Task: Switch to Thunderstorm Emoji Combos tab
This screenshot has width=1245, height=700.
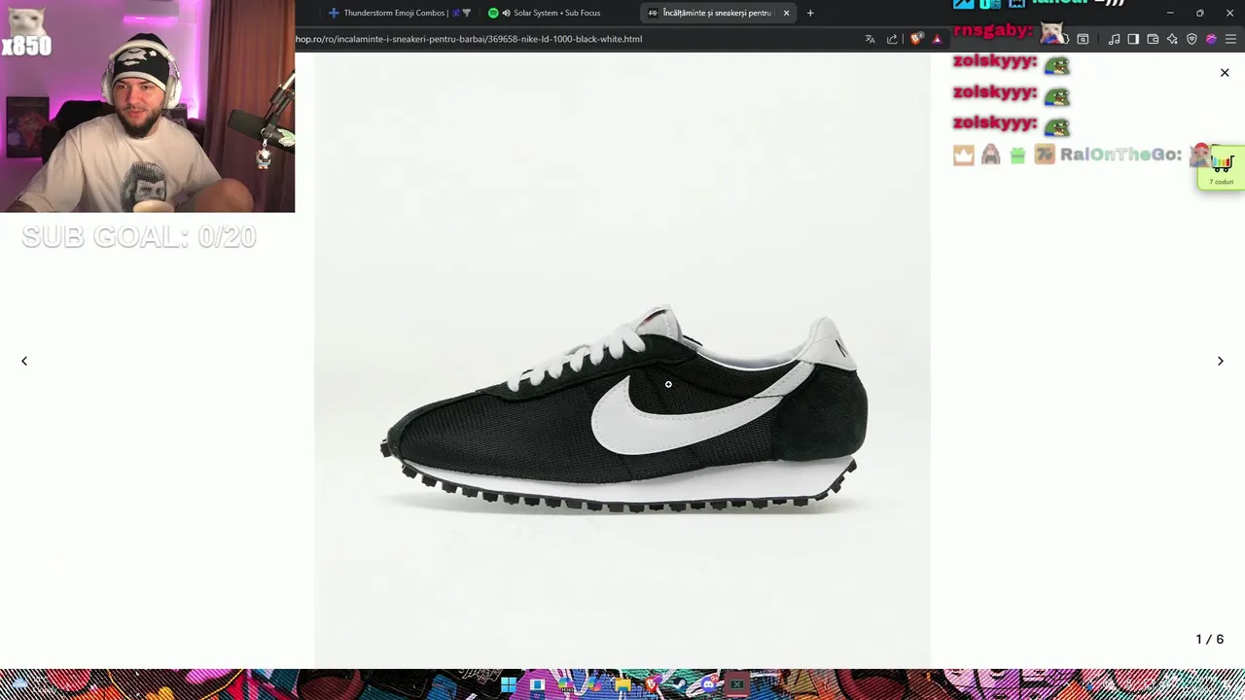Action: pos(399,13)
